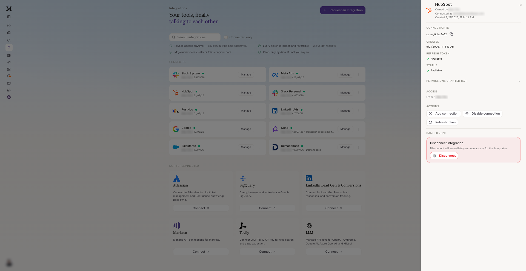The width and height of the screenshot is (526, 271).
Task: Click Connect under LinkedIn Lead Gen & Conversions
Action: click(333, 208)
